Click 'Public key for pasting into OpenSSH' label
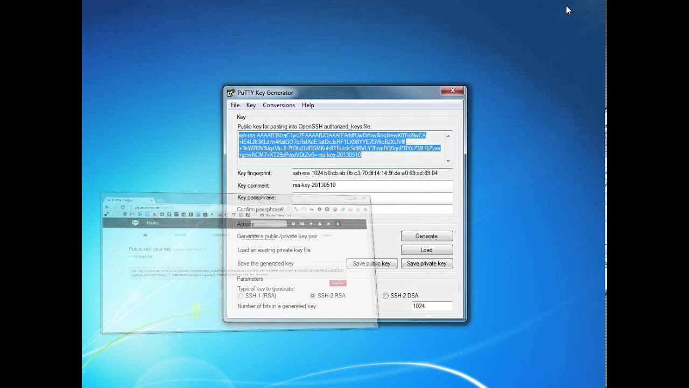Viewport: 689px width, 388px height. pos(304,127)
